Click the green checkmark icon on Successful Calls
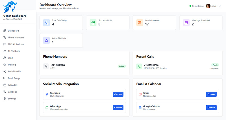The width and height of the screenshot is (226, 120). click(93, 23)
